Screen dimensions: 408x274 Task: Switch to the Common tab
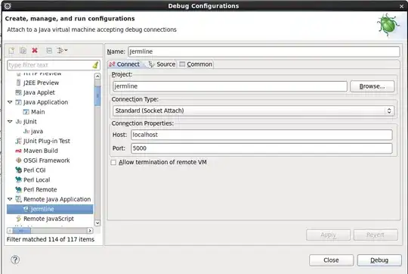[x=196, y=64]
